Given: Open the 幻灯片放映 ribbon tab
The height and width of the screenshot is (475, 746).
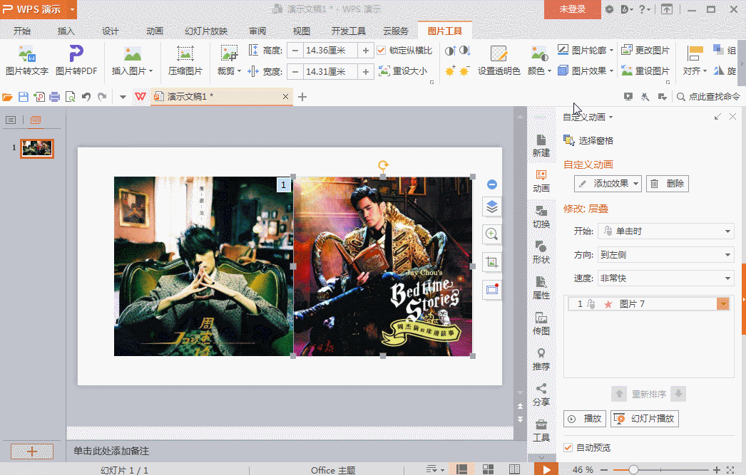Looking at the screenshot, I should (206, 31).
